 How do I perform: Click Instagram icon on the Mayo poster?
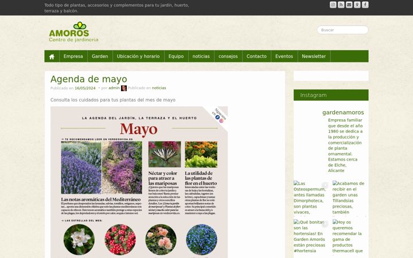point(221,120)
